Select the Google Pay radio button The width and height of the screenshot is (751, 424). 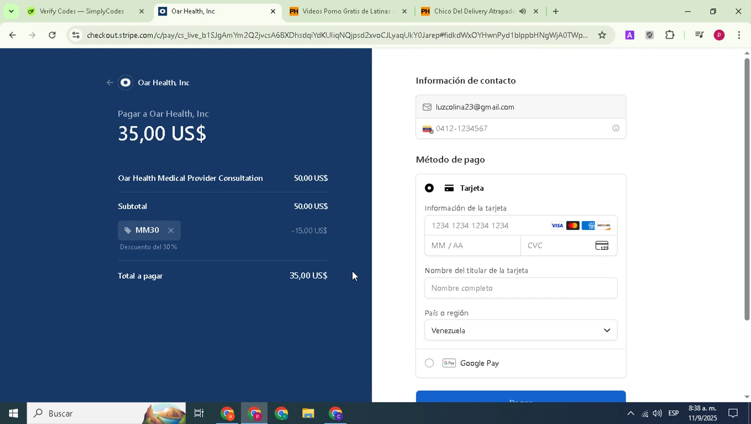pos(429,363)
